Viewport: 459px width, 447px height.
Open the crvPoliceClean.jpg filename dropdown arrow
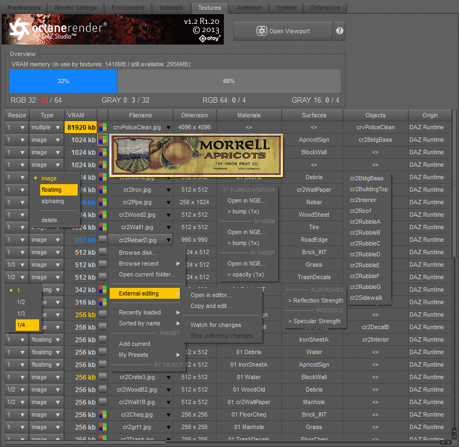click(168, 128)
